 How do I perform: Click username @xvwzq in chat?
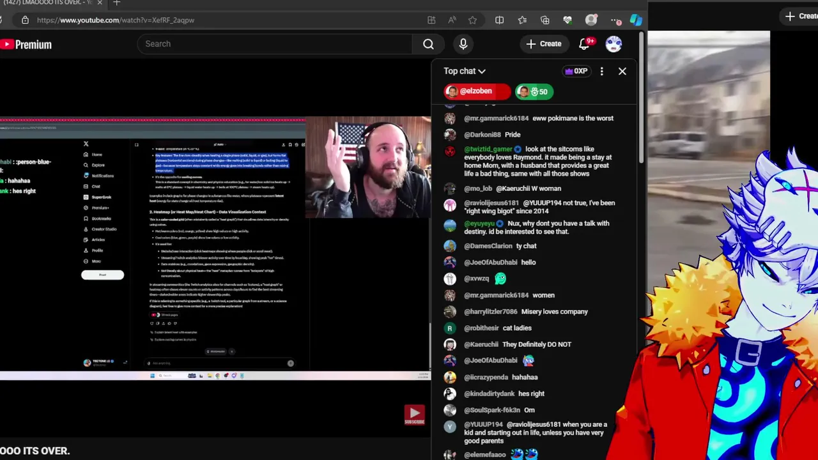click(476, 279)
